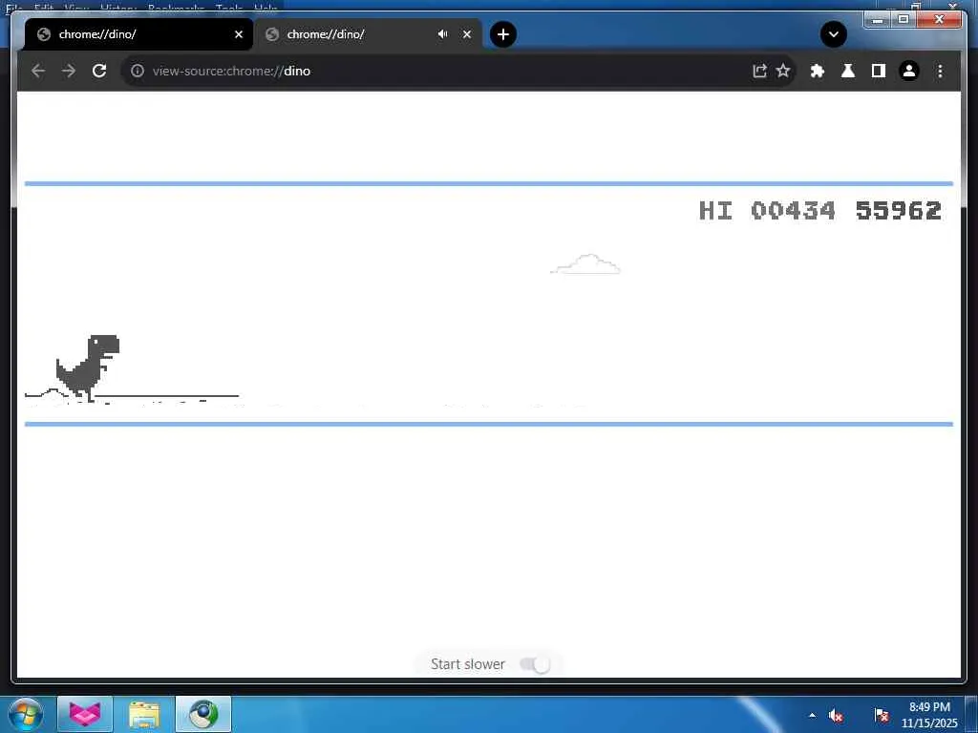Open the profile avatar menu
The image size is (978, 733).
click(x=909, y=71)
